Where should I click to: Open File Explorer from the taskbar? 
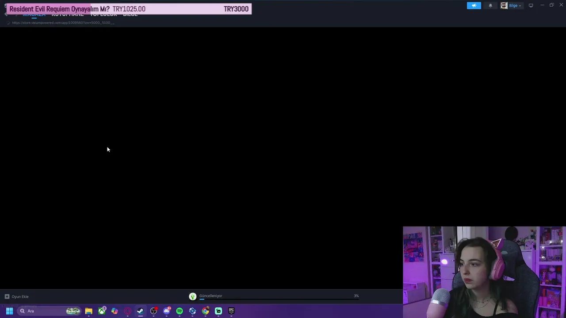click(x=88, y=311)
